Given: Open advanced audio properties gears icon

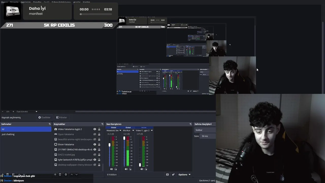Looking at the screenshot, I should coord(173,175).
